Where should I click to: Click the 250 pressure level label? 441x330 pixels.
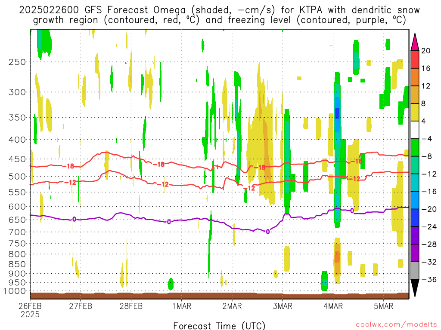click(x=17, y=62)
